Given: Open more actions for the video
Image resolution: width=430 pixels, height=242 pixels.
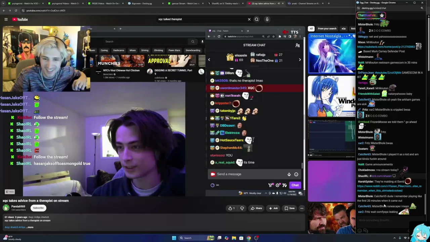Looking at the screenshot, I should pos(302,208).
